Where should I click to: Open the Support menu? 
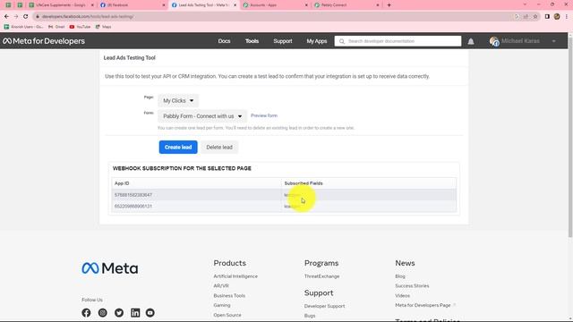tap(283, 41)
